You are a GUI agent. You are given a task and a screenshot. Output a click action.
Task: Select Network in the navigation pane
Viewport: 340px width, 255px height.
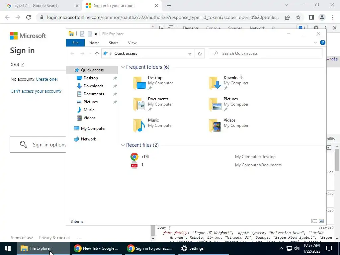[x=88, y=139]
